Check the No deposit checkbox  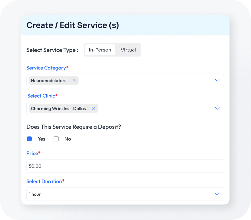(56, 139)
